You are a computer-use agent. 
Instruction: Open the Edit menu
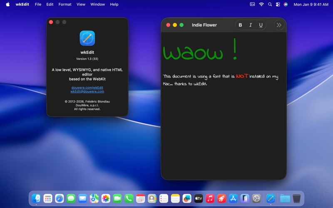[x=50, y=4]
